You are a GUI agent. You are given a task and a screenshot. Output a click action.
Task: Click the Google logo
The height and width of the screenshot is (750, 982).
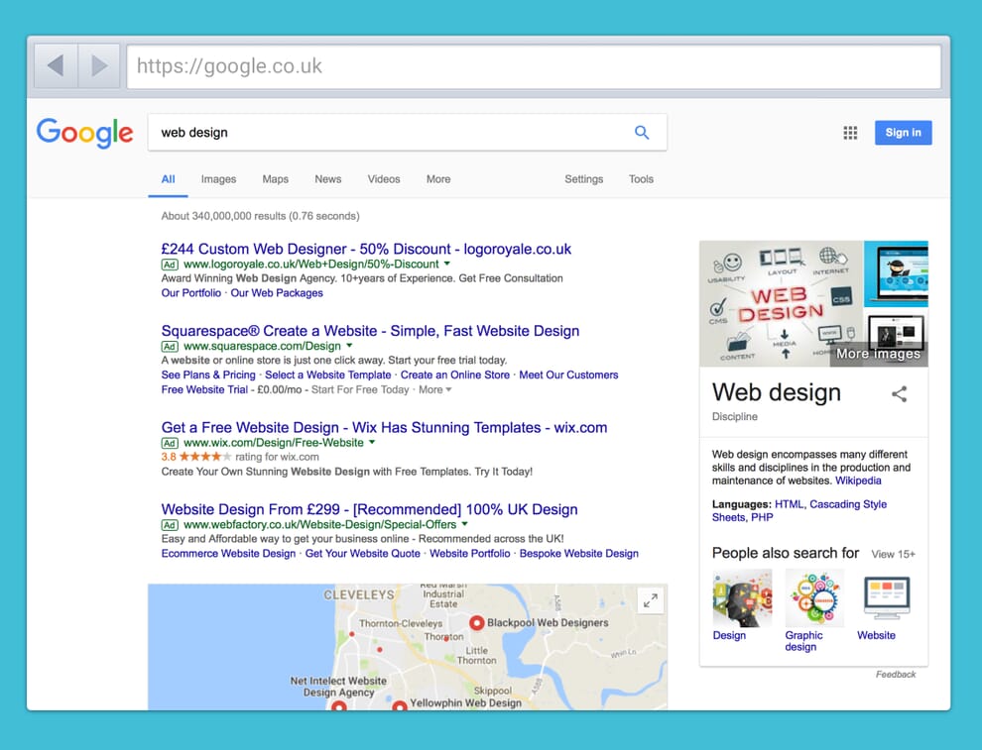click(x=84, y=133)
